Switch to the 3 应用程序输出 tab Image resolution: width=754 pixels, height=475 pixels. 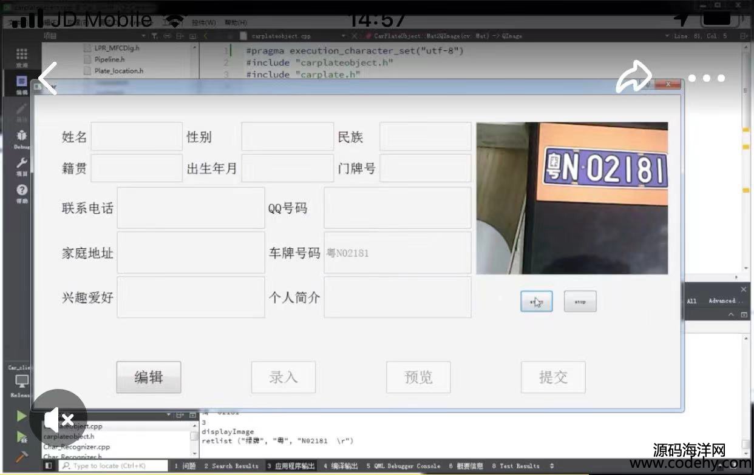point(291,466)
